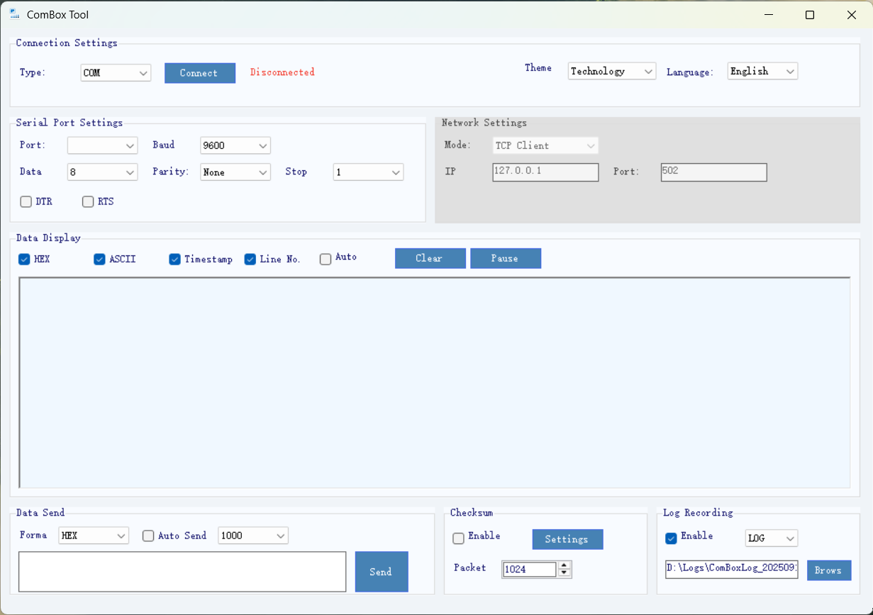The height and width of the screenshot is (615, 873).
Task: Click the Pause button
Action: (505, 259)
